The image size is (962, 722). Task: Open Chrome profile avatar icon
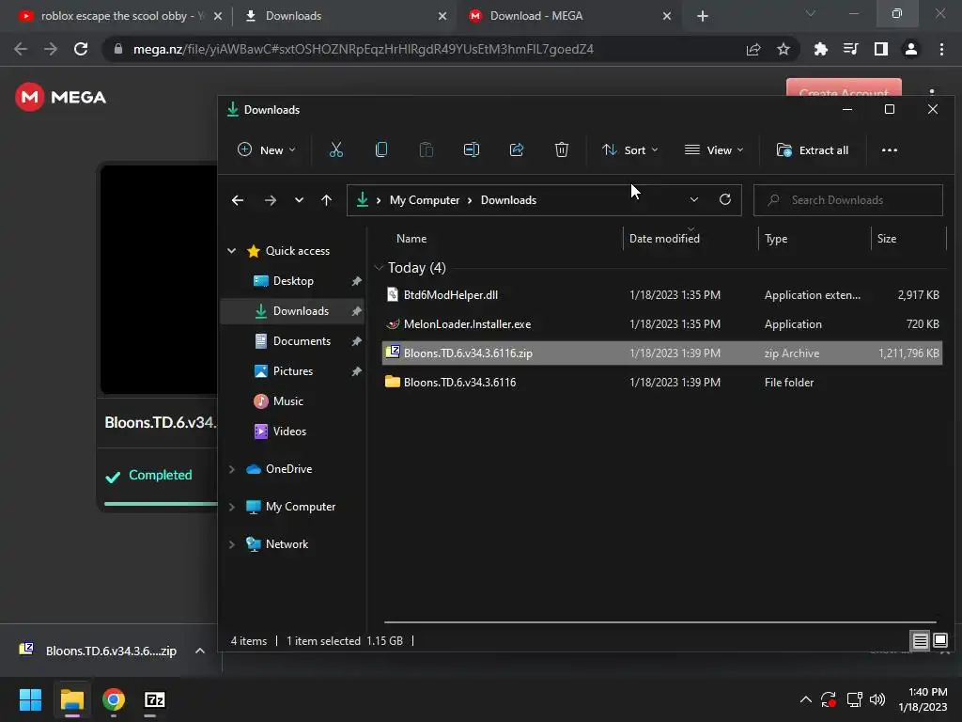(x=910, y=49)
